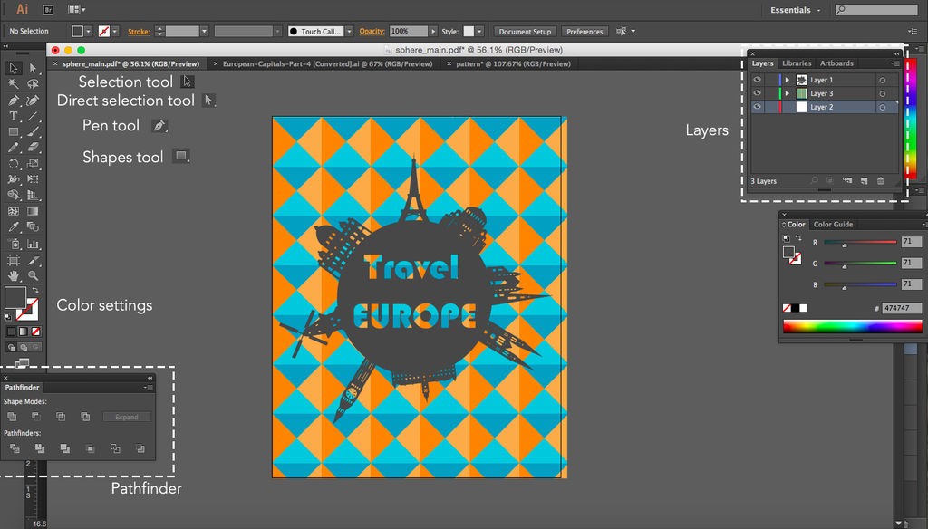Screen dimensions: 928x529
Task: Open the Touch Calligraphic brush dropdown
Action: (349, 31)
